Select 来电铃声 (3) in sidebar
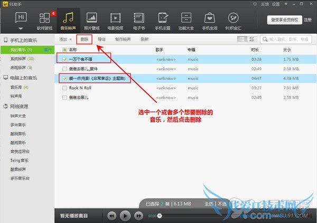The width and height of the screenshot is (317, 223). 21,67
